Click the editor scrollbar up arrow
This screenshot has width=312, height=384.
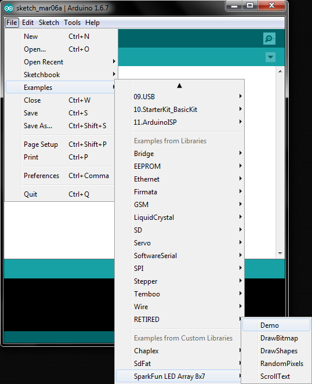(x=280, y=71)
